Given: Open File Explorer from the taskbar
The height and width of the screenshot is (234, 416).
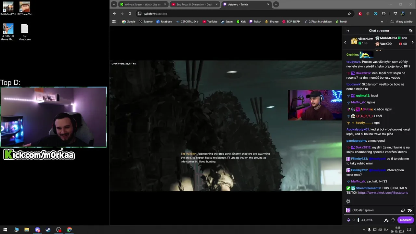Looking at the screenshot, I should [x=27, y=230].
